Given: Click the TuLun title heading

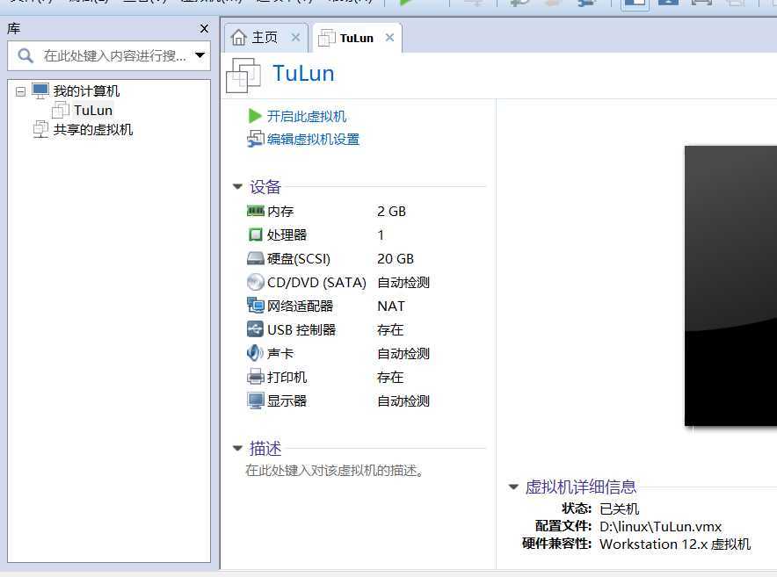Looking at the screenshot, I should (x=303, y=73).
